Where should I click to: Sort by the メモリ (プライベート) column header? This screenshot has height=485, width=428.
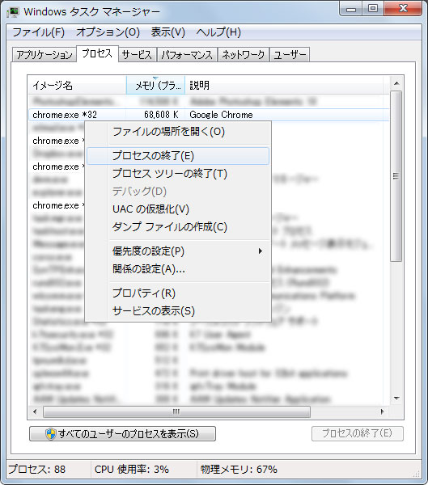[156, 85]
